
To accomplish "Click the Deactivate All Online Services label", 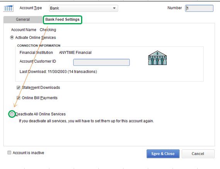I will click(41, 114).
